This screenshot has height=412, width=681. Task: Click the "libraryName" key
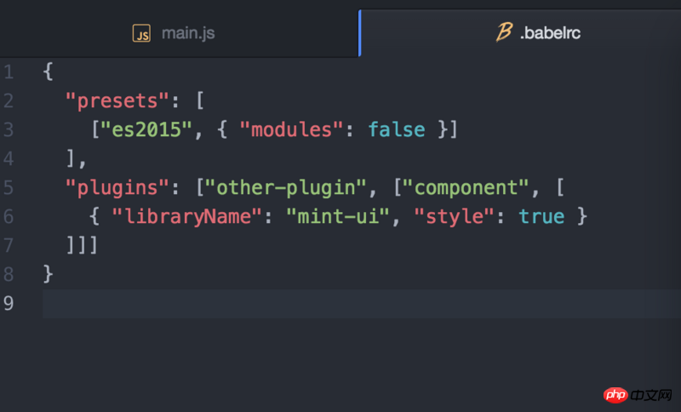pos(186,216)
